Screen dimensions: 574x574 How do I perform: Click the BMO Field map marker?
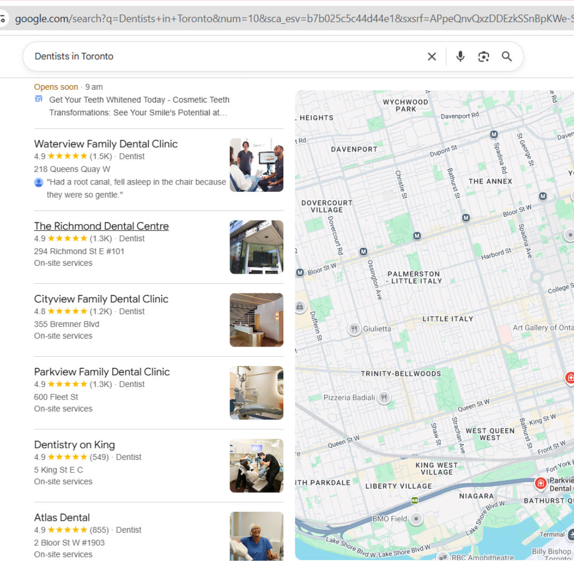(x=416, y=519)
